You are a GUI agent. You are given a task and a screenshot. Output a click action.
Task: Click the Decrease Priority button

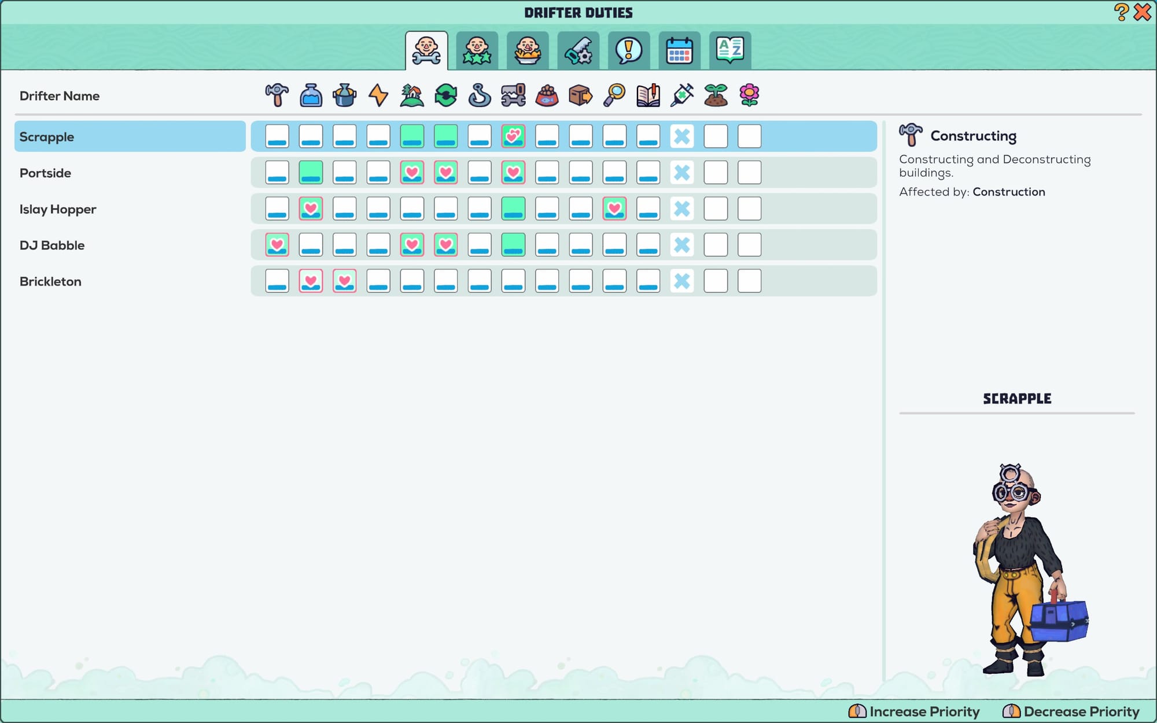point(1071,711)
